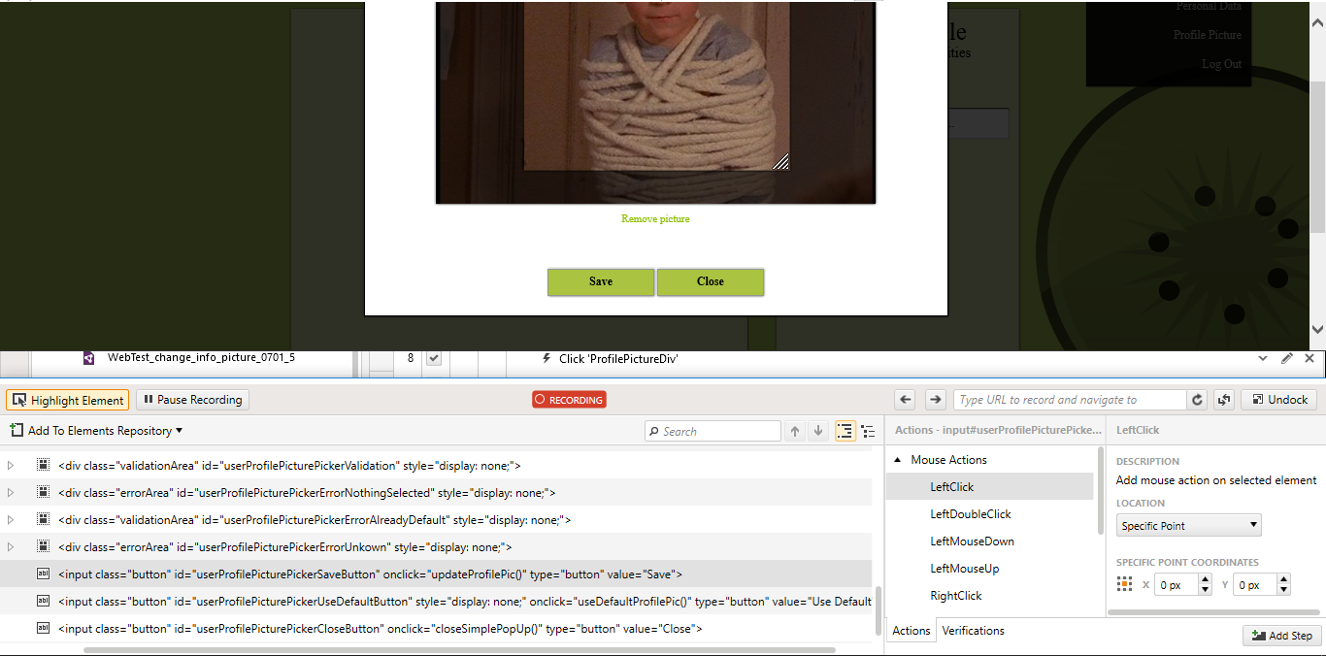The width and height of the screenshot is (1326, 656).
Task: Open the Specific Point location dropdown
Action: click(x=1188, y=526)
